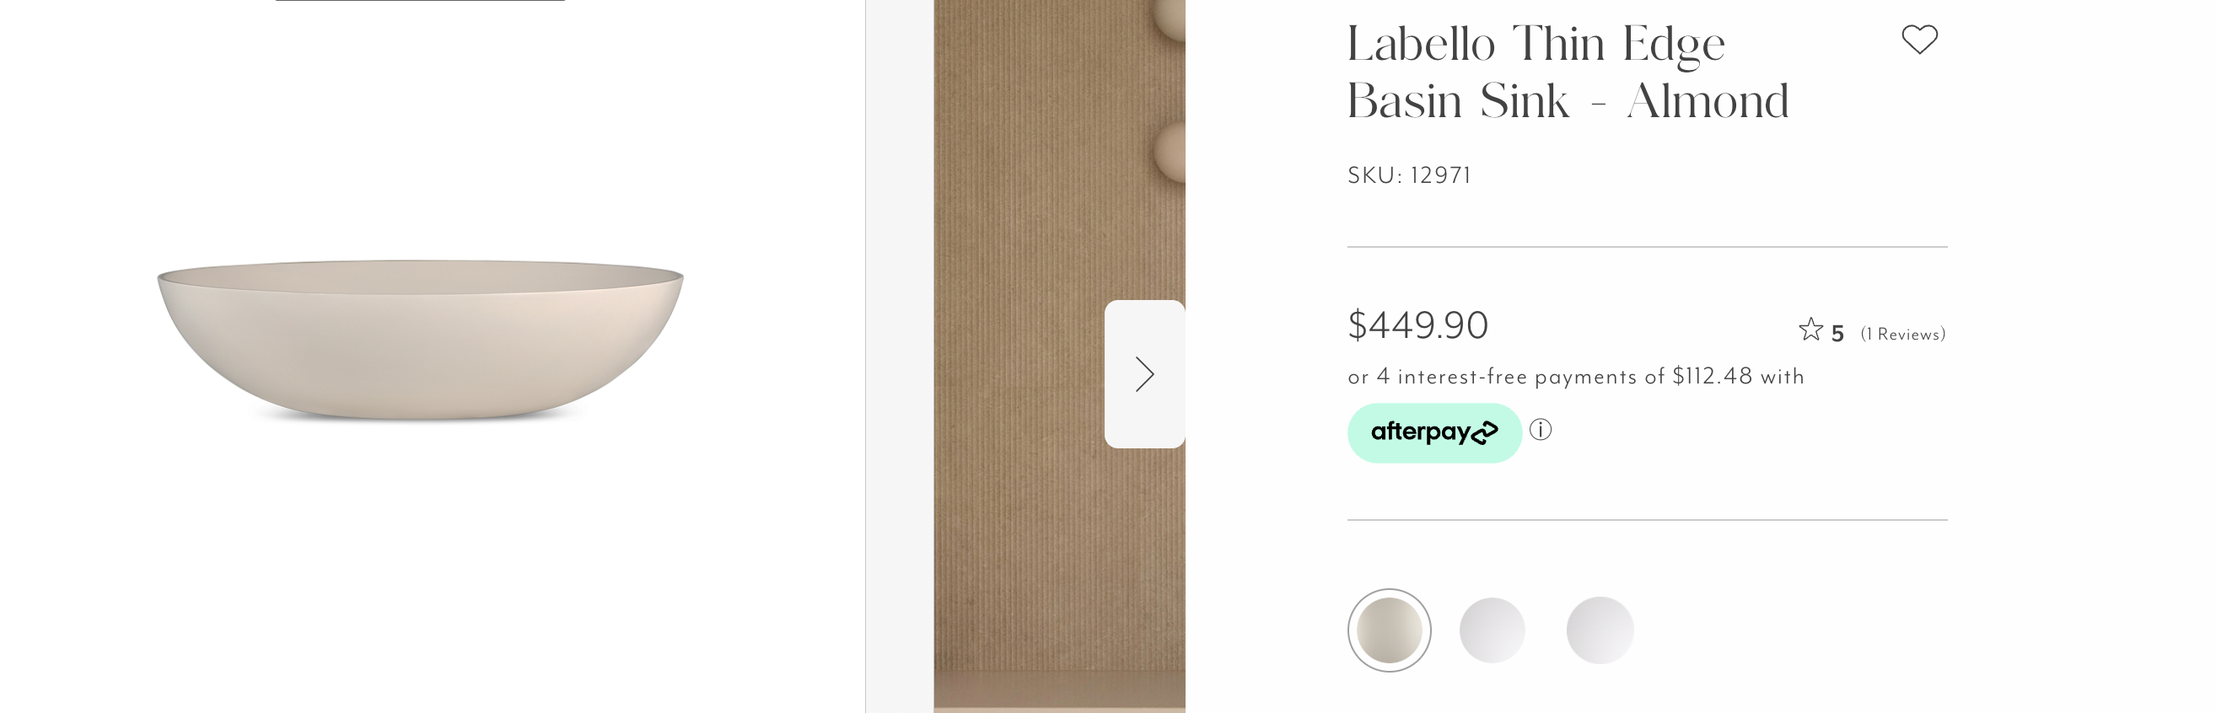The width and height of the screenshot is (2216, 713).
Task: Select the selected Almond color swatch
Action: pyautogui.click(x=1389, y=630)
